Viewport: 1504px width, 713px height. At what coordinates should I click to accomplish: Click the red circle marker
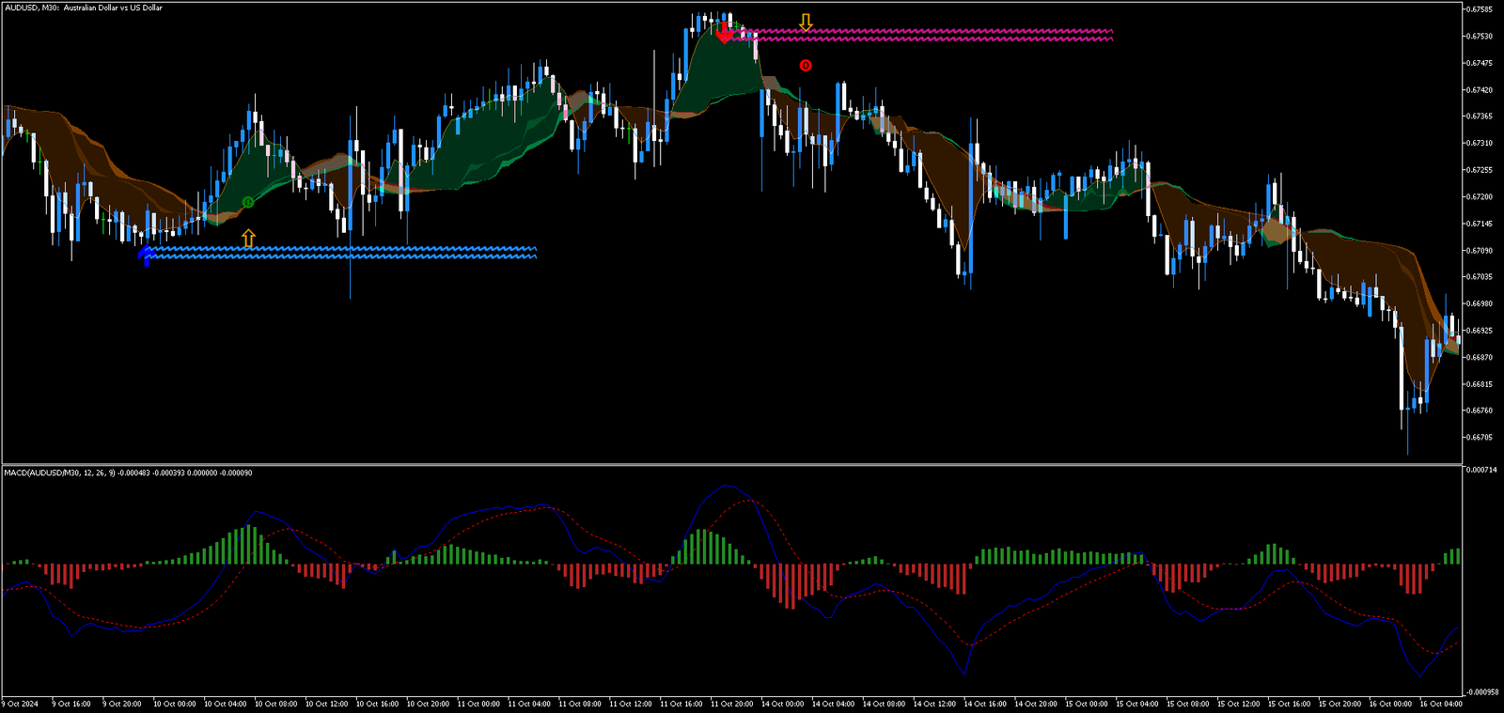coord(806,65)
